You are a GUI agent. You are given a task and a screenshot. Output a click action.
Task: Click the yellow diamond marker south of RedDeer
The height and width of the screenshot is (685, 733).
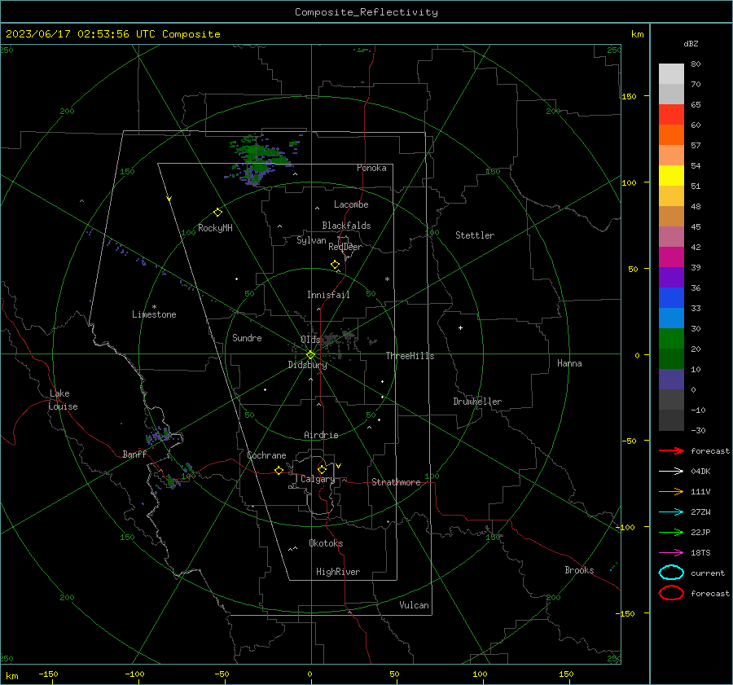click(x=335, y=265)
